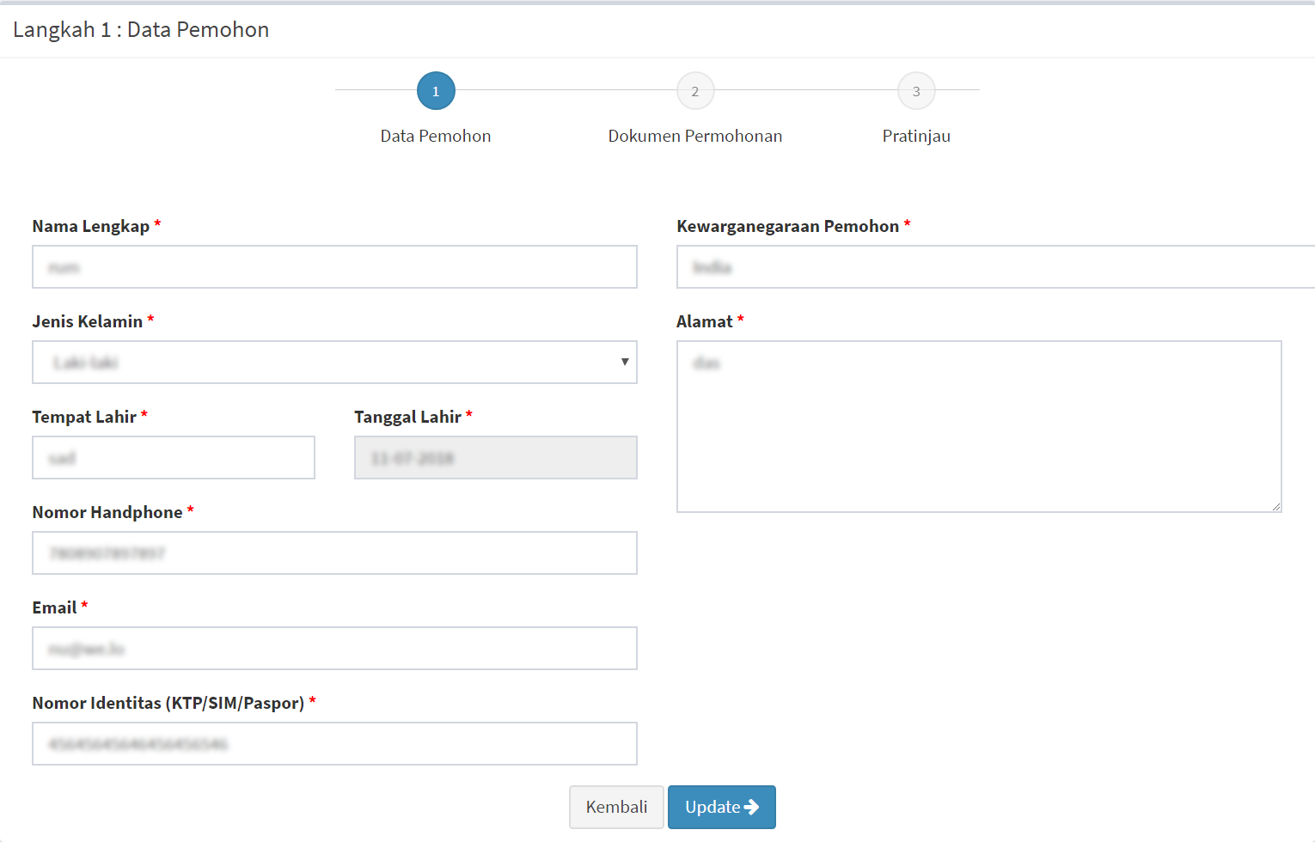Focus the Kewarganegaraan Pemohon field
1315x842 pixels.
[x=995, y=267]
